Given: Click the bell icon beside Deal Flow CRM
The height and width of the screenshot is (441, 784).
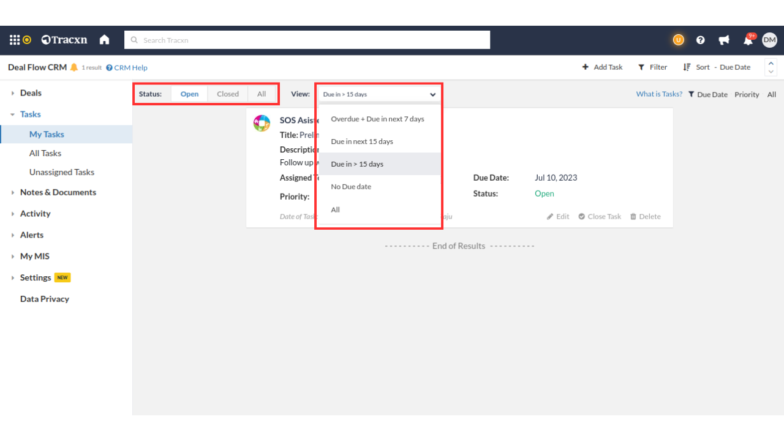Looking at the screenshot, I should (74, 67).
